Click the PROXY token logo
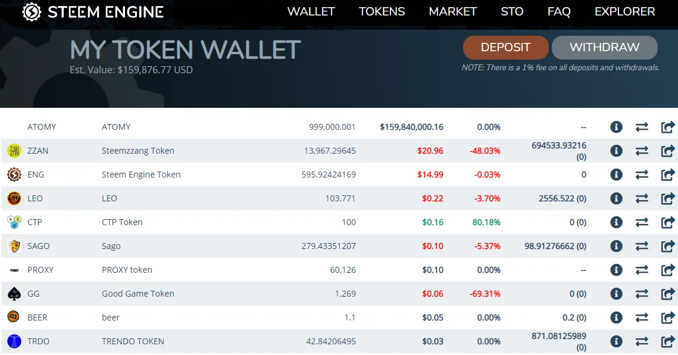 (x=14, y=270)
